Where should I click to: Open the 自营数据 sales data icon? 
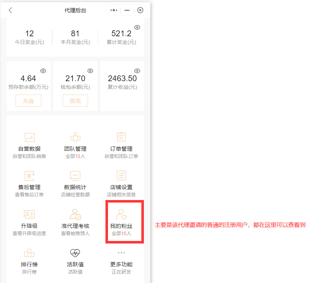click(29, 138)
